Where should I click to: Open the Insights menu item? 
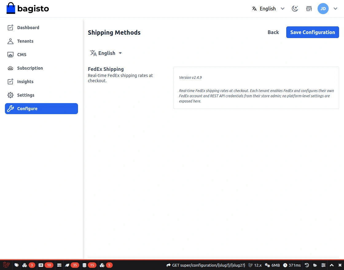click(41, 82)
